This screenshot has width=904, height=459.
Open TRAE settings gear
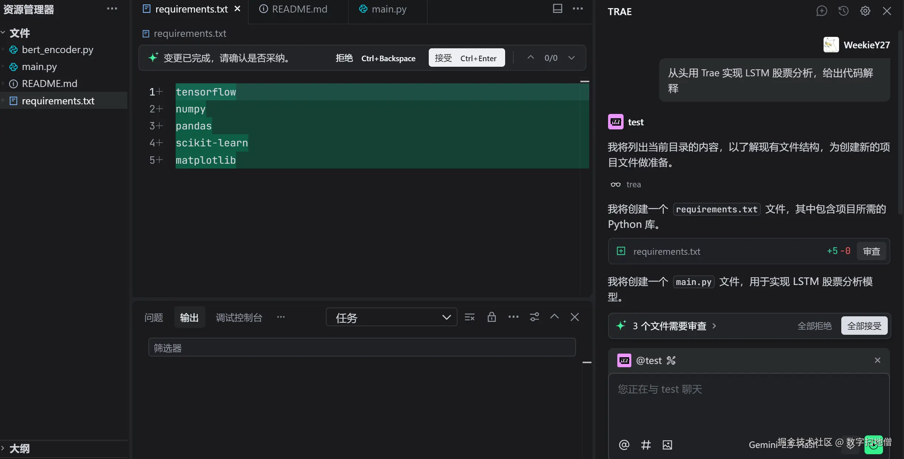pos(865,11)
